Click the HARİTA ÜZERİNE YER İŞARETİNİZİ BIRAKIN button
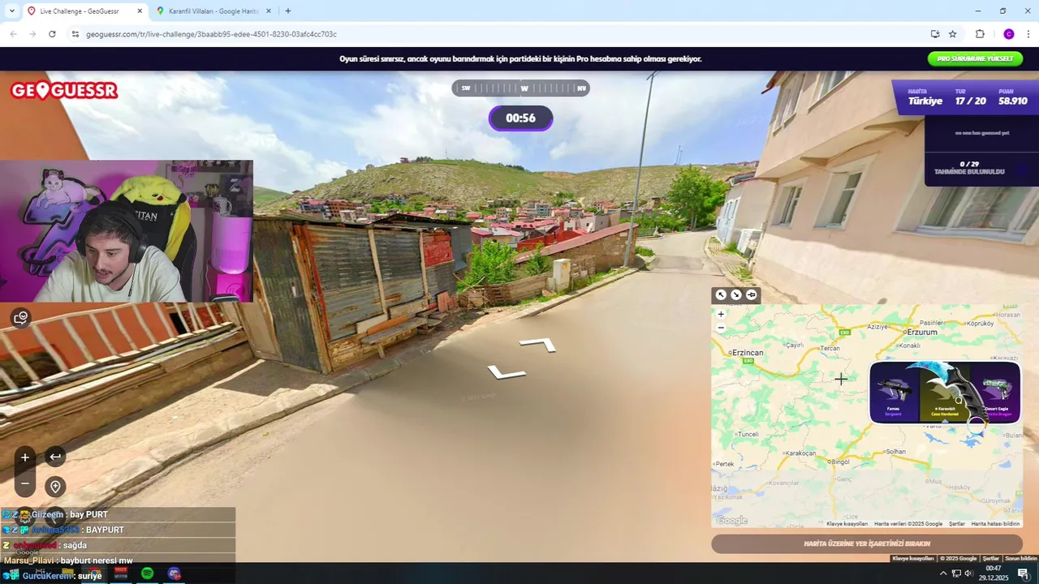 tap(867, 543)
